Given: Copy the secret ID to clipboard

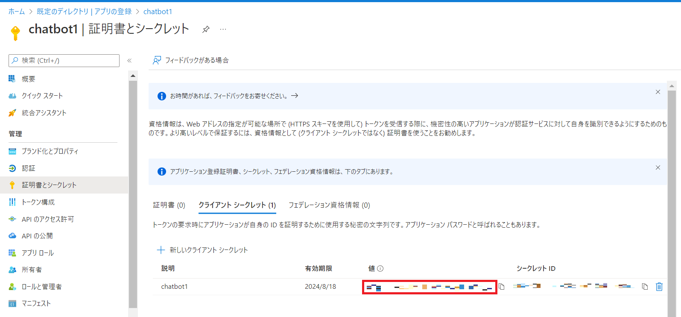Looking at the screenshot, I should 645,287.
